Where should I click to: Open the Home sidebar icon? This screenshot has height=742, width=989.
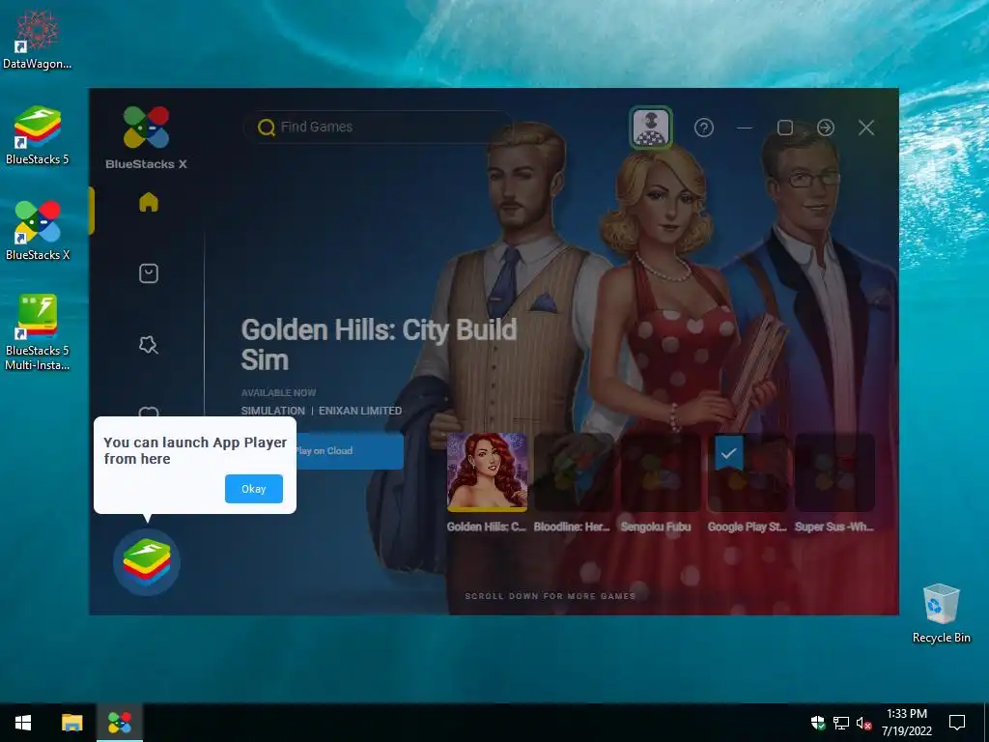[149, 203]
